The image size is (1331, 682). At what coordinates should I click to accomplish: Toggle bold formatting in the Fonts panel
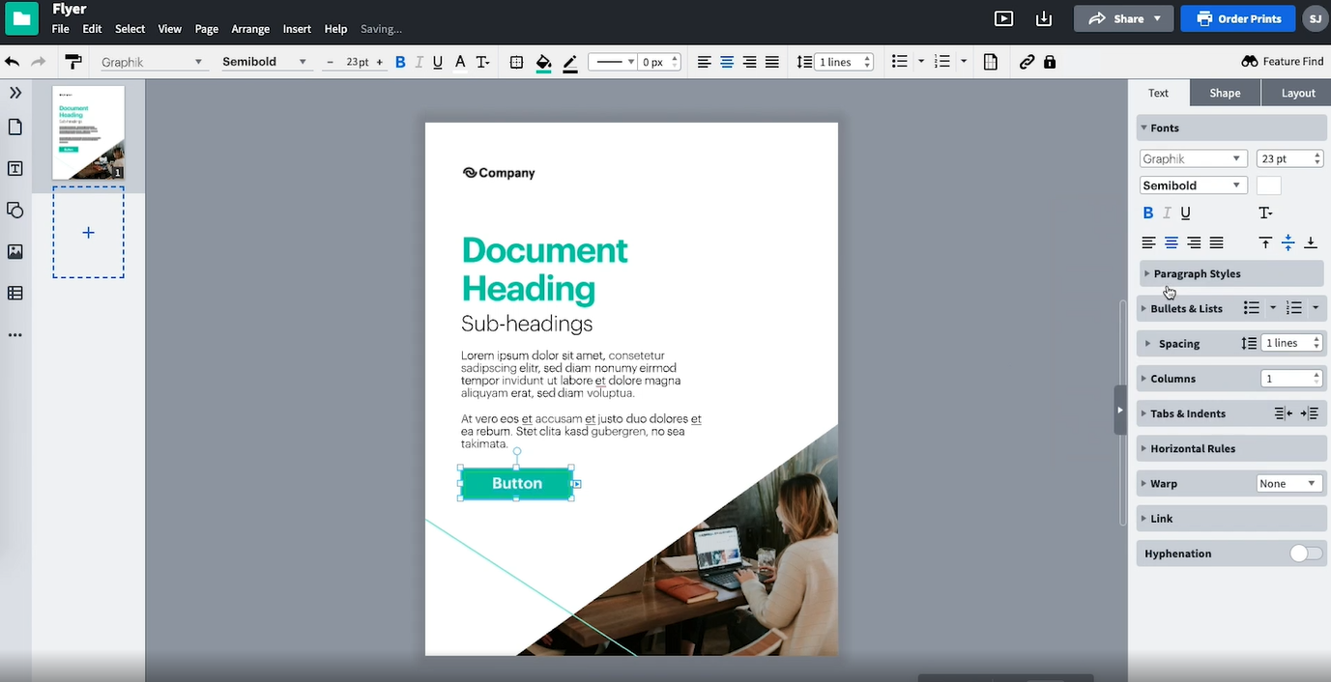pyautogui.click(x=1148, y=213)
